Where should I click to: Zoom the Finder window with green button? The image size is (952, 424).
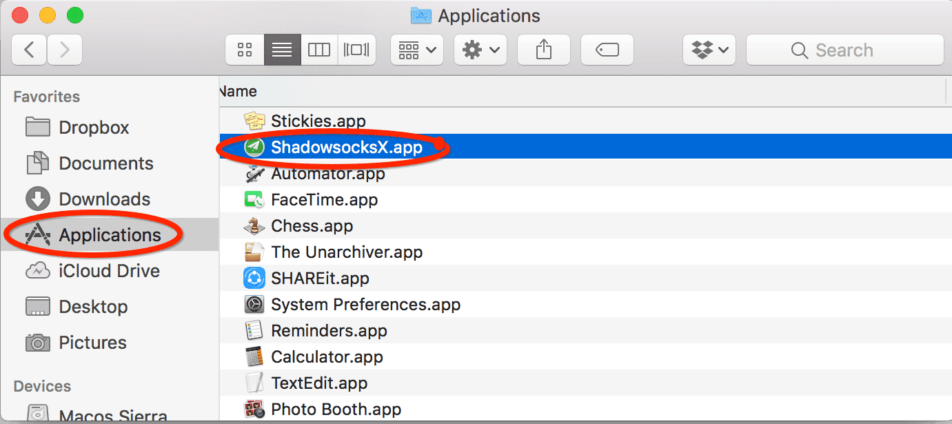click(x=74, y=14)
